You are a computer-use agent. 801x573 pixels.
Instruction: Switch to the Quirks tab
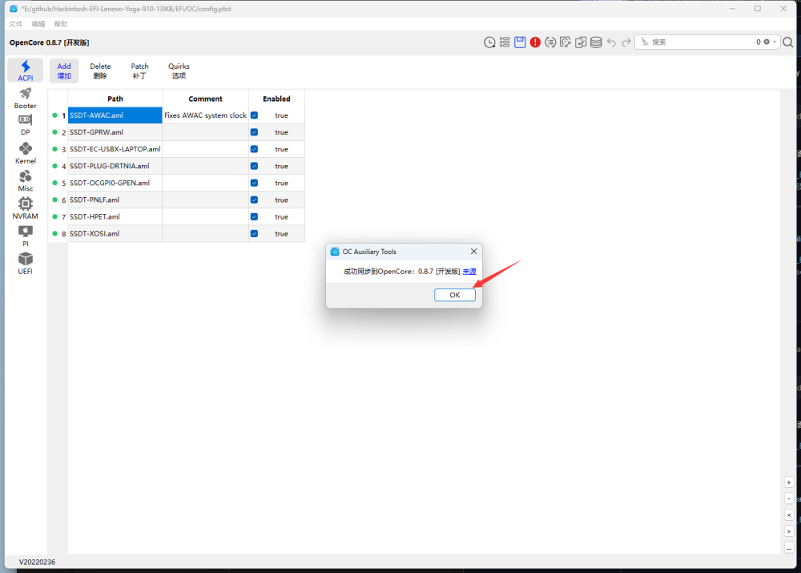point(179,71)
